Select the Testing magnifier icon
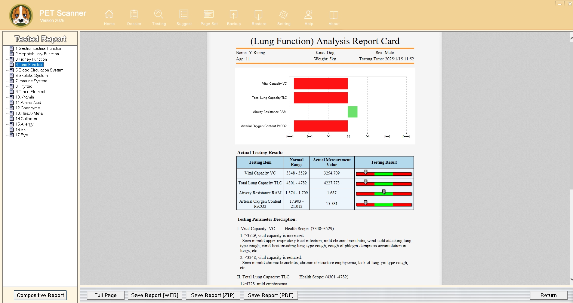 tap(159, 14)
